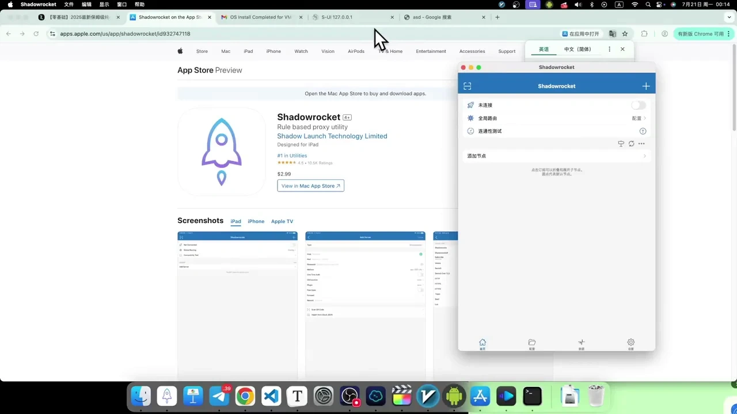Click the View in Mac App Store button
The height and width of the screenshot is (414, 737).
pyautogui.click(x=310, y=186)
